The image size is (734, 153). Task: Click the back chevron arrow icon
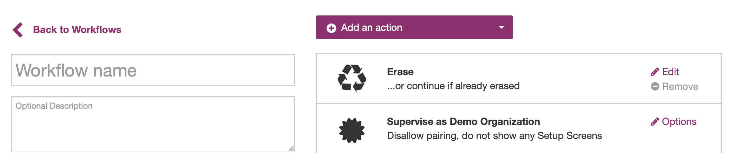(18, 30)
